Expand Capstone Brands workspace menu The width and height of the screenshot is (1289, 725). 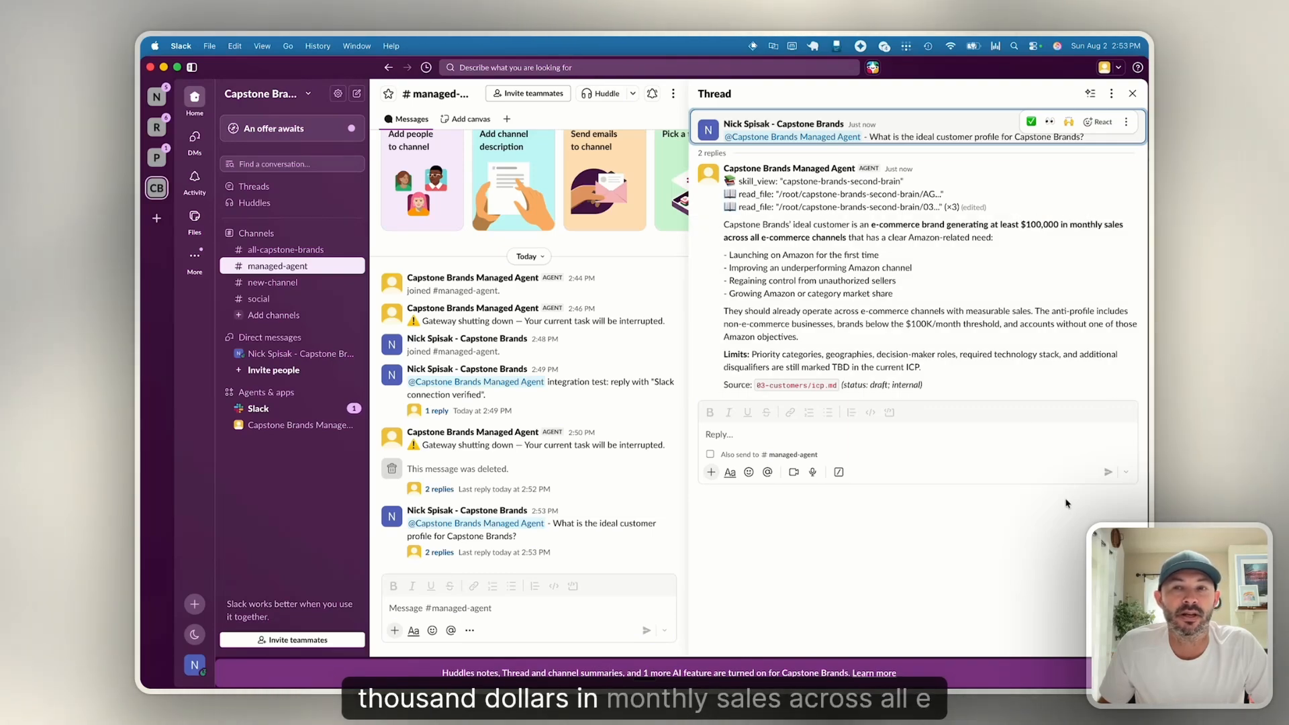pyautogui.click(x=268, y=93)
